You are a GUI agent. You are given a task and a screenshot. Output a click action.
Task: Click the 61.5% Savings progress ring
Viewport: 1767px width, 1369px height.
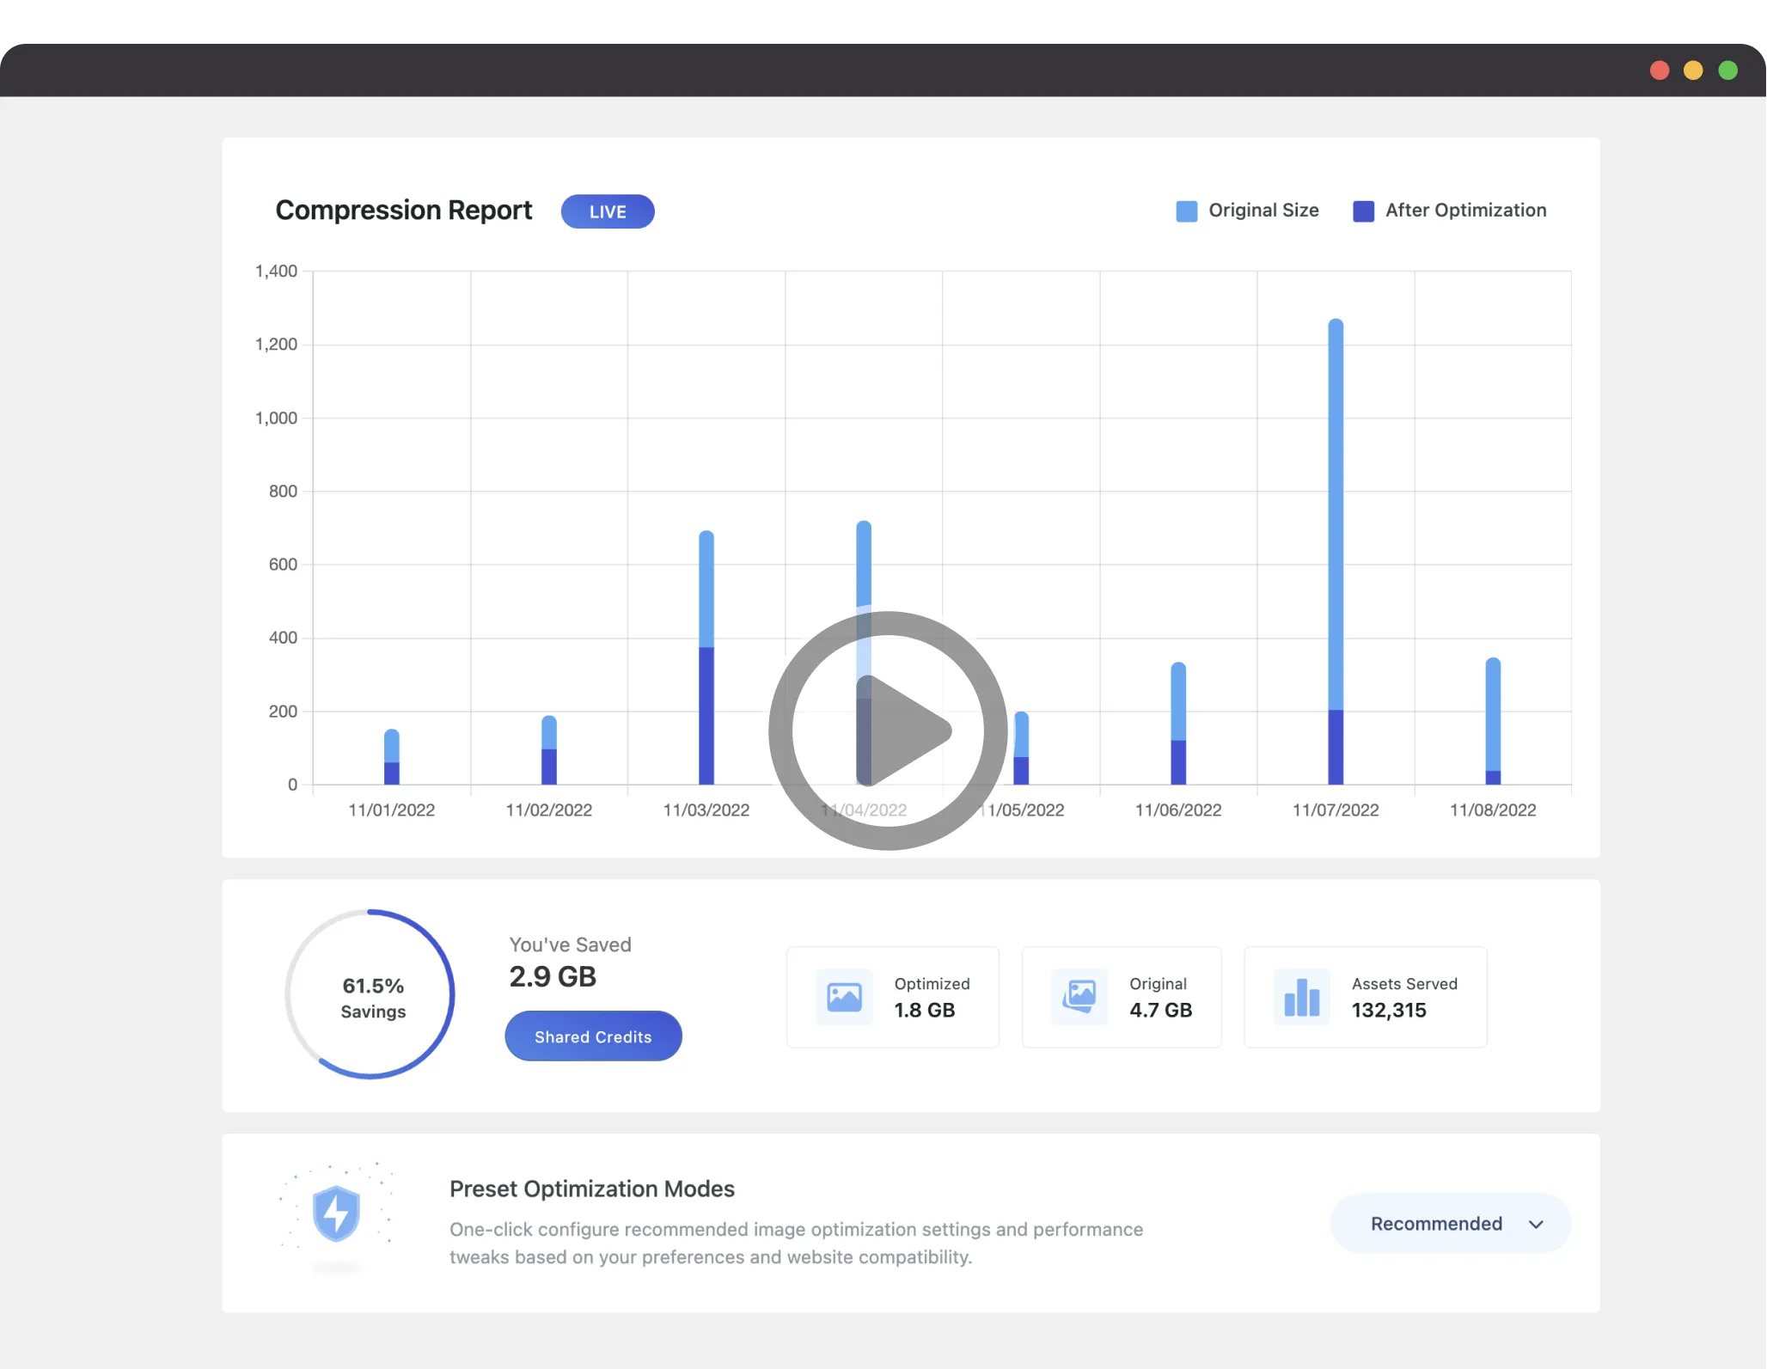pos(370,994)
